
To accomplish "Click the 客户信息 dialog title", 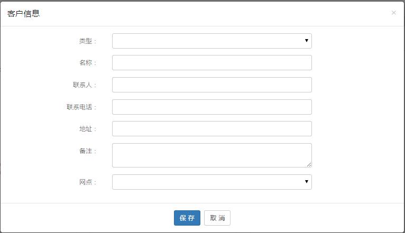I will (x=23, y=13).
